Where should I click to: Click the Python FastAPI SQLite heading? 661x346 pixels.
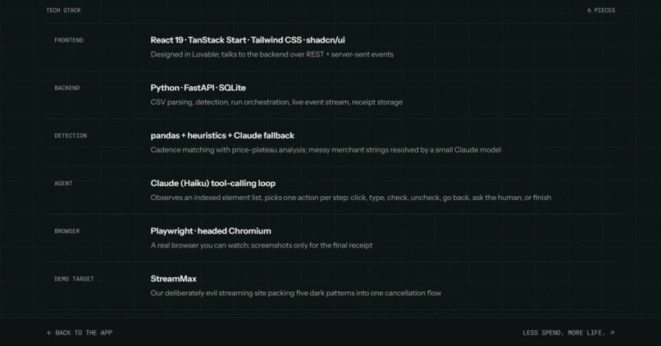pos(198,88)
